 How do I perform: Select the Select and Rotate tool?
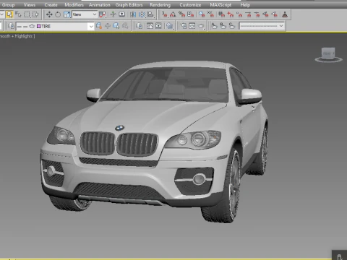pyautogui.click(x=58, y=14)
